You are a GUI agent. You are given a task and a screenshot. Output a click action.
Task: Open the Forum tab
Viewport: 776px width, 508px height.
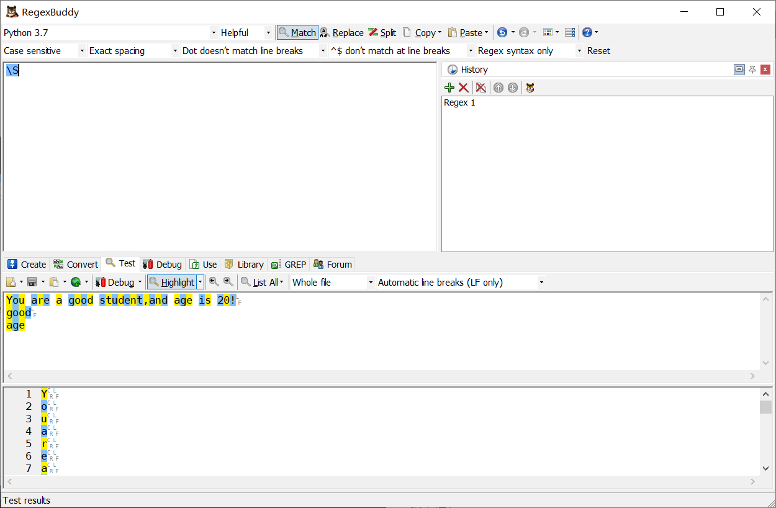click(333, 264)
